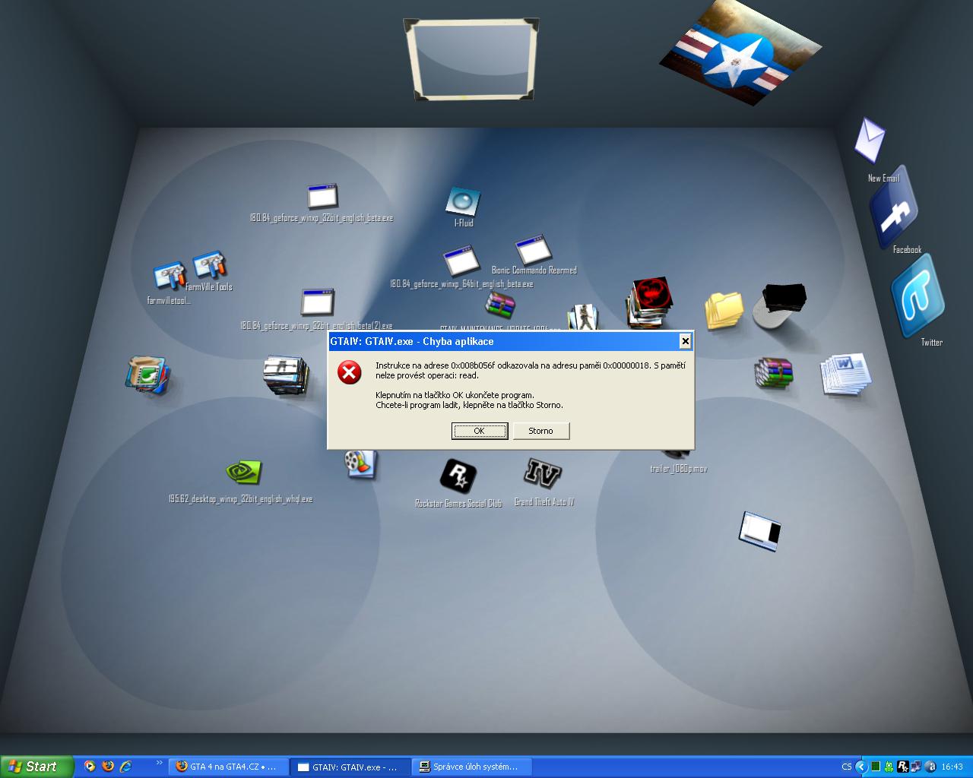Open the Rockstar Games Social Club icon
The height and width of the screenshot is (778, 973).
(458, 476)
